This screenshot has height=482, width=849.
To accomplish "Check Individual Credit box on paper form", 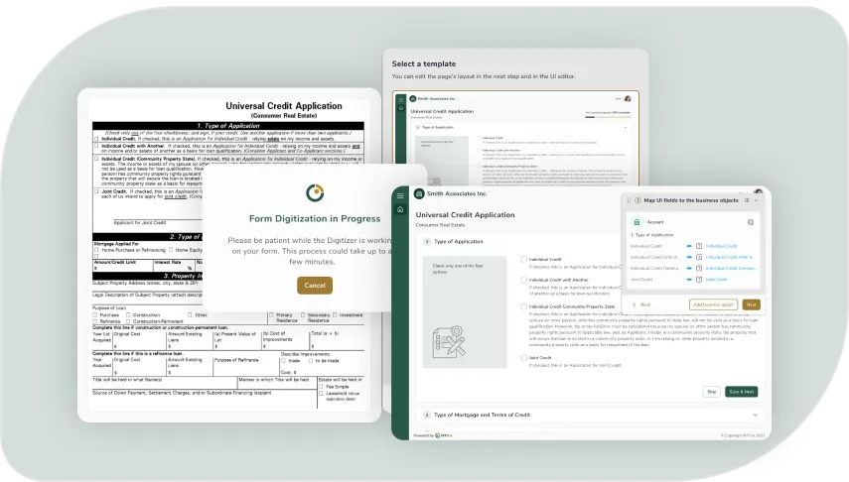I will (96, 139).
